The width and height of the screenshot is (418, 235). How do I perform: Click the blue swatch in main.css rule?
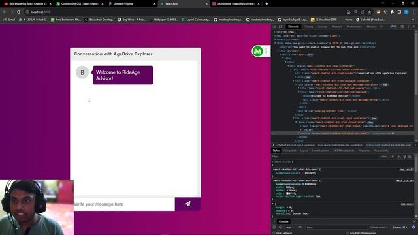point(303,184)
